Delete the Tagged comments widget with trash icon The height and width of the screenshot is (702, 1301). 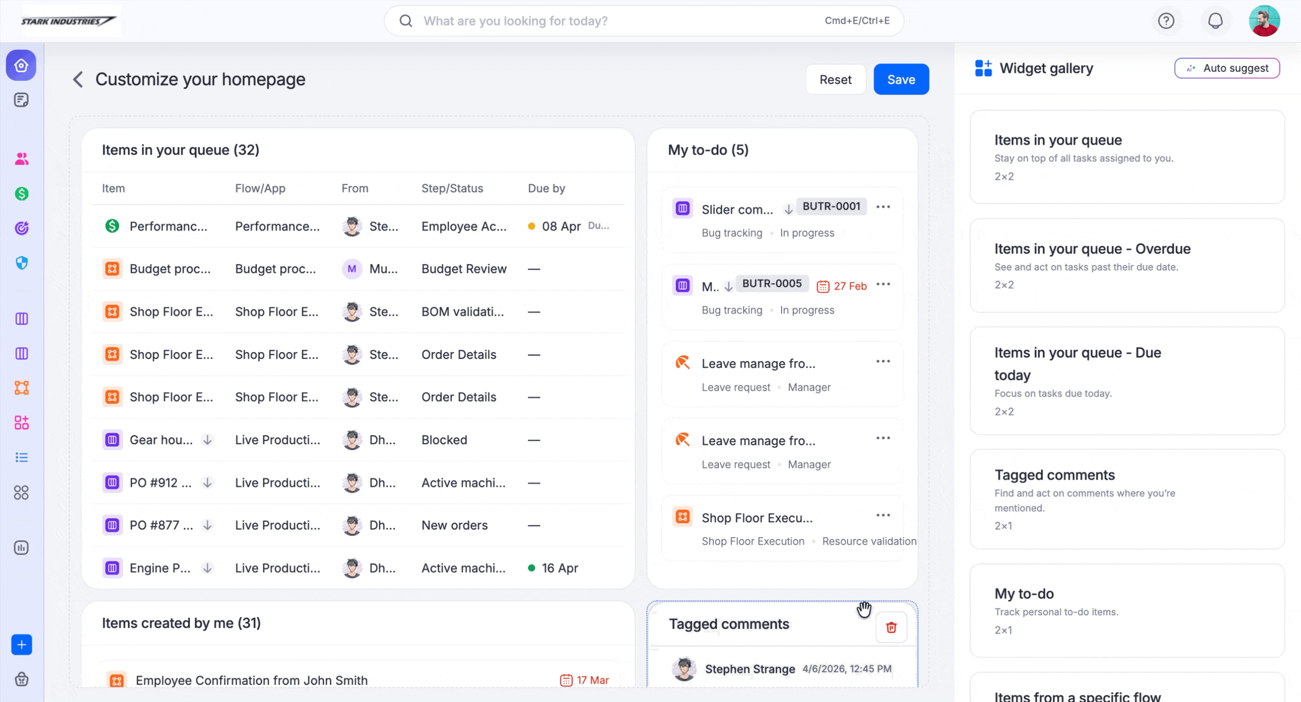pos(891,627)
